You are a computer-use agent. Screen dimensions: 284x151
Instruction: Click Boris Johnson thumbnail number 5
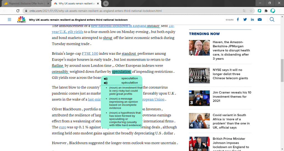point(199,144)
